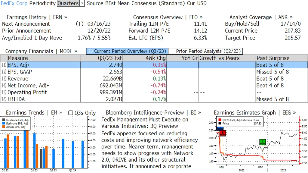
Task: Click the 4Wk Chg column header
Action: click(144, 58)
